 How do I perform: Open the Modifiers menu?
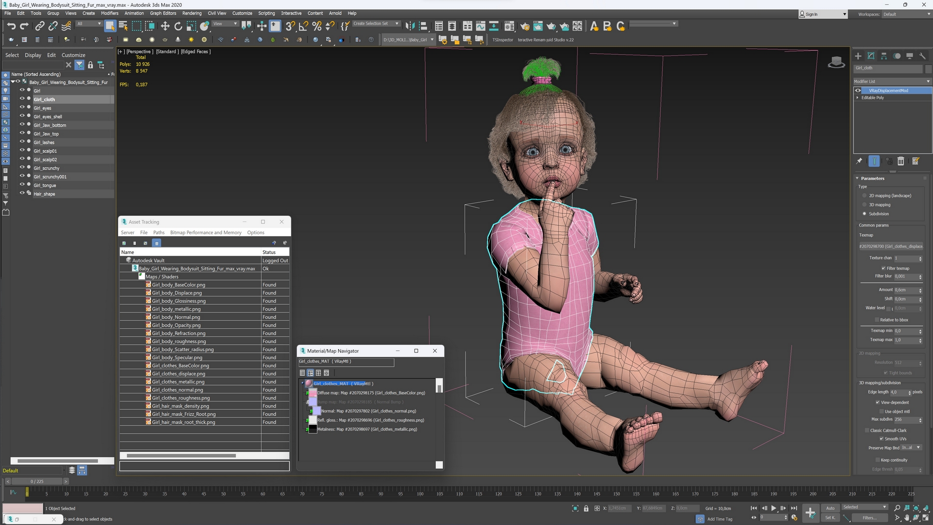tap(109, 13)
